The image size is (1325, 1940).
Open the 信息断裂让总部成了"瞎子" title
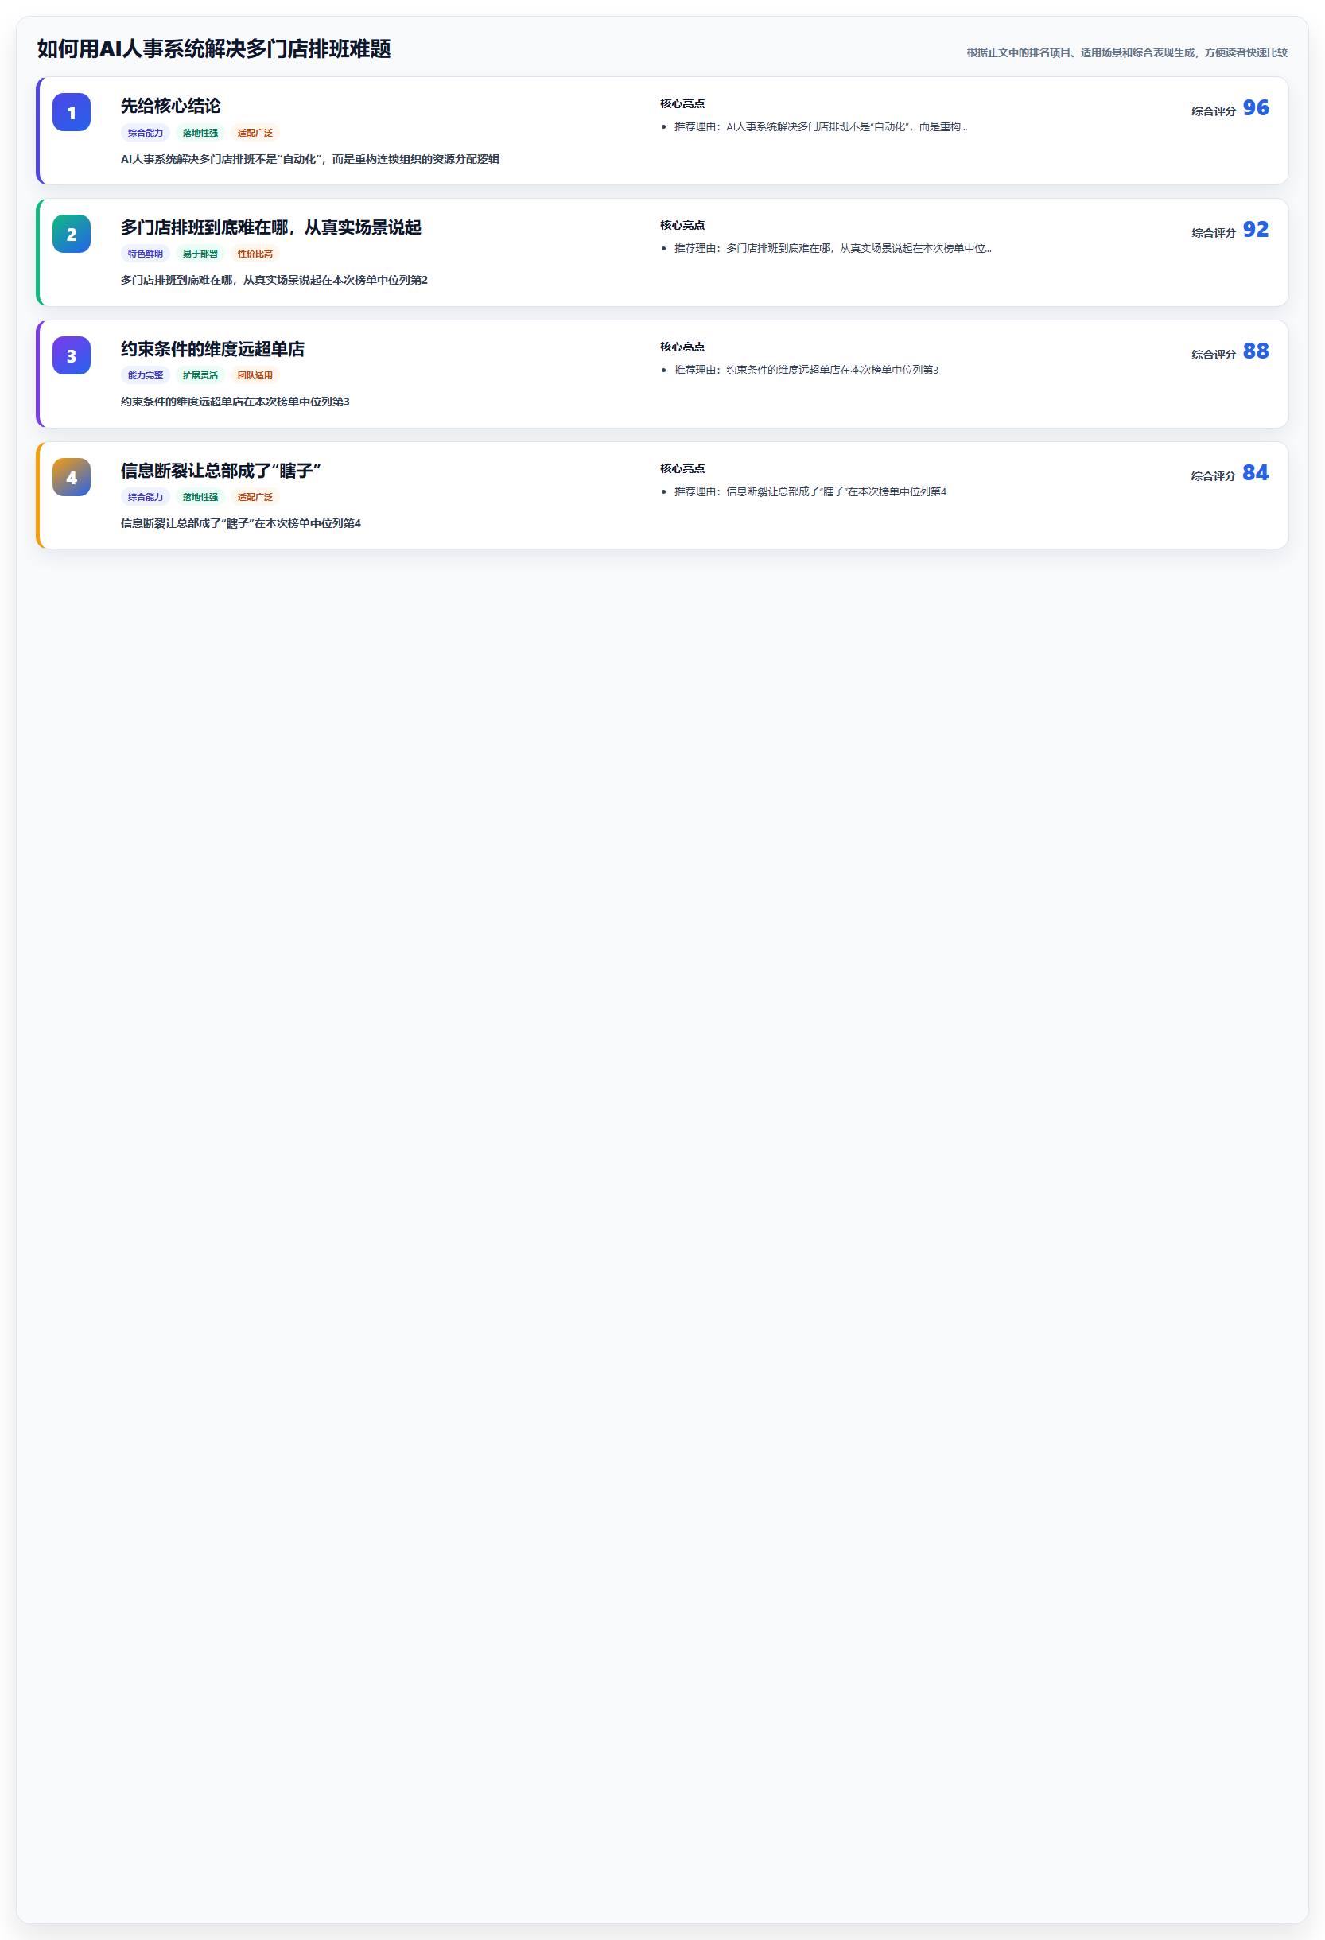(x=220, y=471)
